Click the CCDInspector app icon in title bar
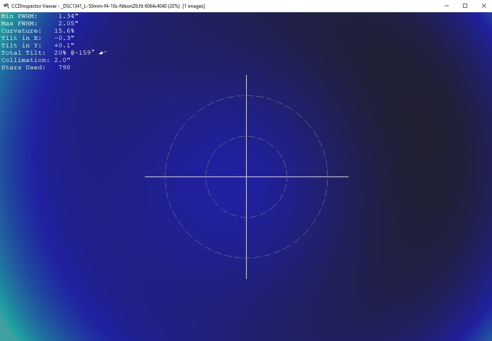 6,6
